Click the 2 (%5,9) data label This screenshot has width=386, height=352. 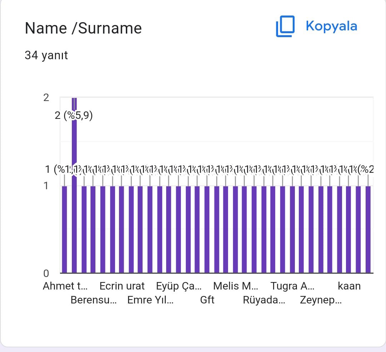point(74,116)
